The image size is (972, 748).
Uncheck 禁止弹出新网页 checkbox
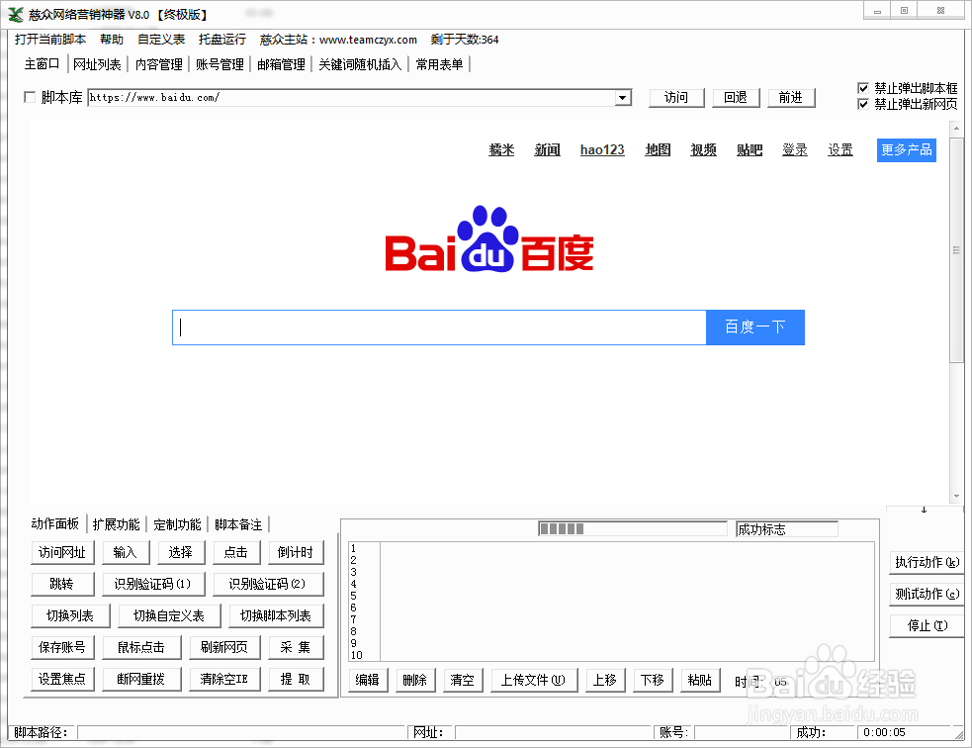[x=863, y=104]
